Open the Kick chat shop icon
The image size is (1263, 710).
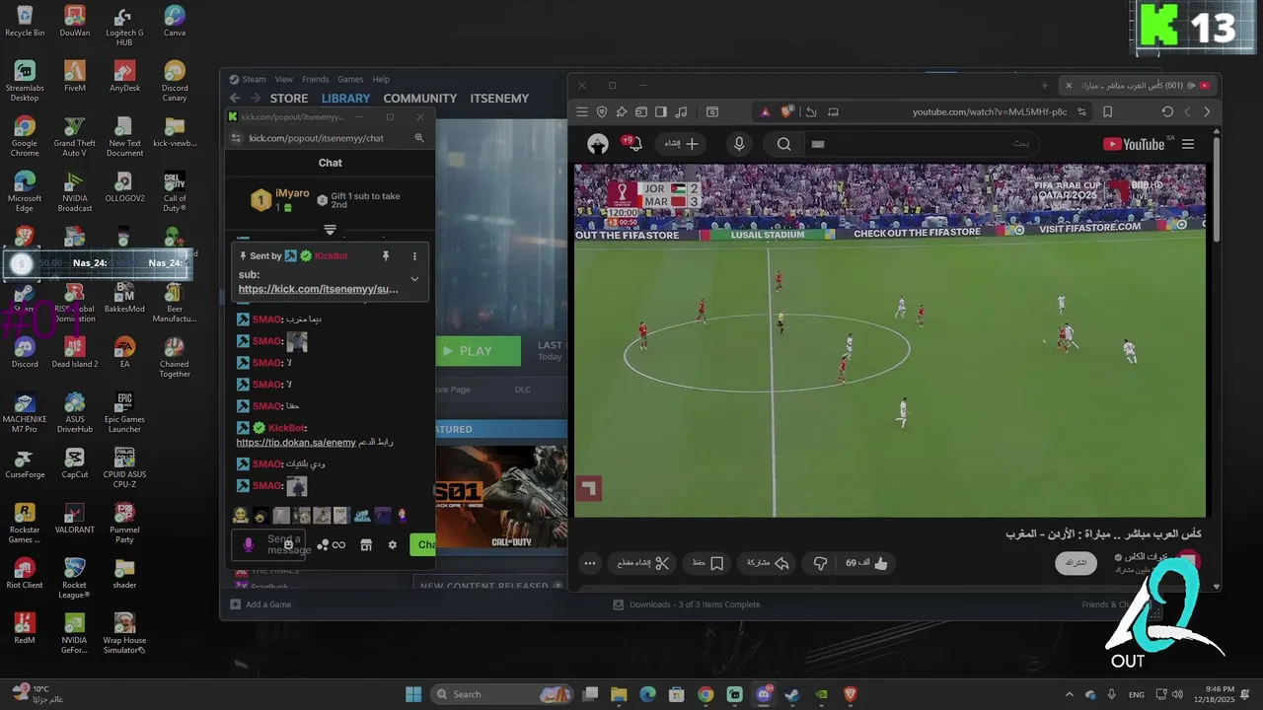[366, 544]
